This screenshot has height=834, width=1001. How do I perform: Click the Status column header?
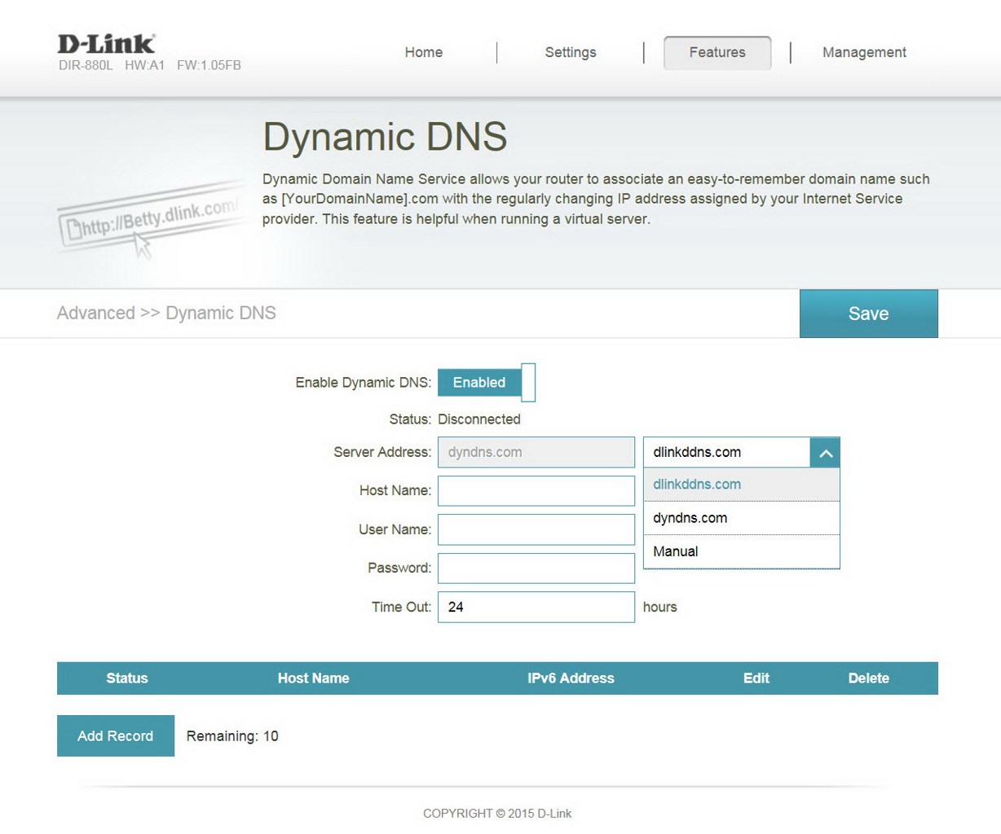127,678
